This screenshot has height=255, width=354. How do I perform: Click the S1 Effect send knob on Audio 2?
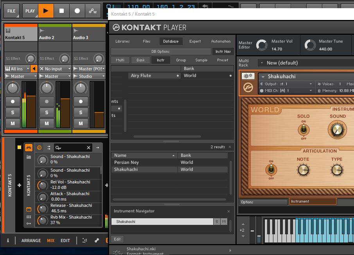coord(65,59)
